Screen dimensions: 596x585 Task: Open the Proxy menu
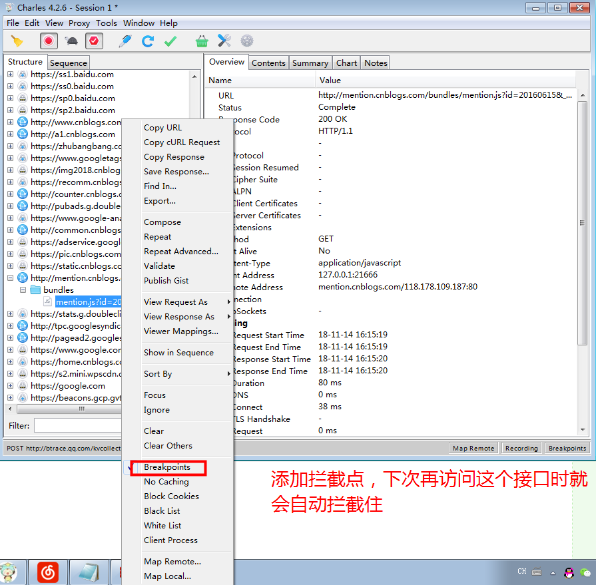(x=79, y=23)
